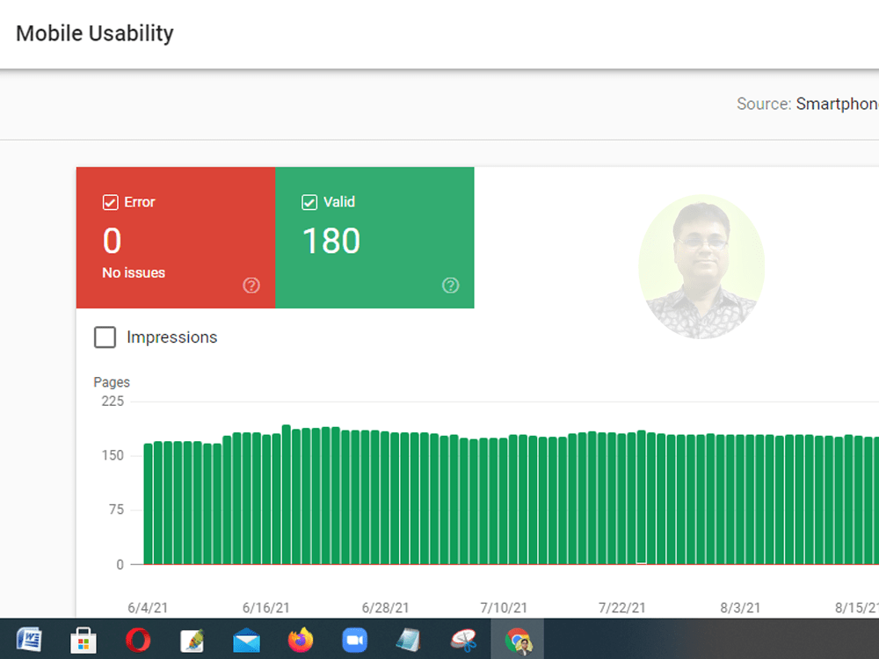Click the 6/16/21 date axis label

265,607
